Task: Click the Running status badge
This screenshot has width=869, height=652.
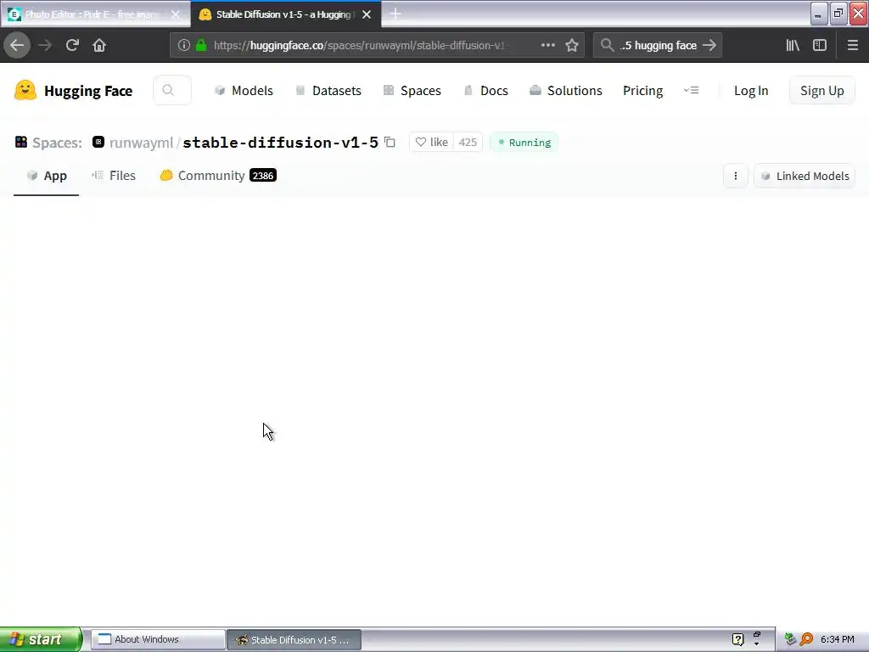Action: pos(524,143)
